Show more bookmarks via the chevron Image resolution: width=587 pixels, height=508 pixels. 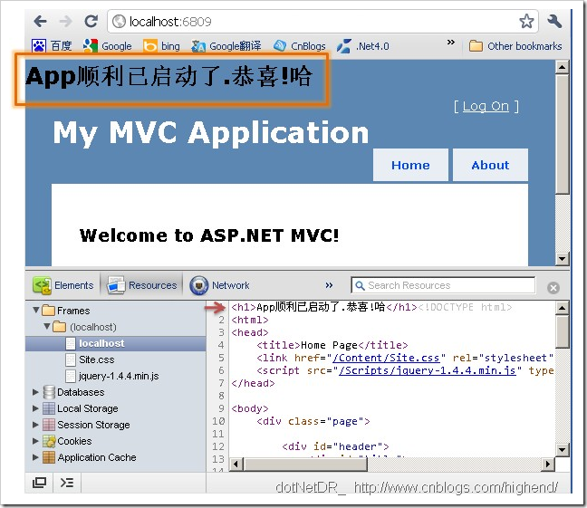[451, 43]
